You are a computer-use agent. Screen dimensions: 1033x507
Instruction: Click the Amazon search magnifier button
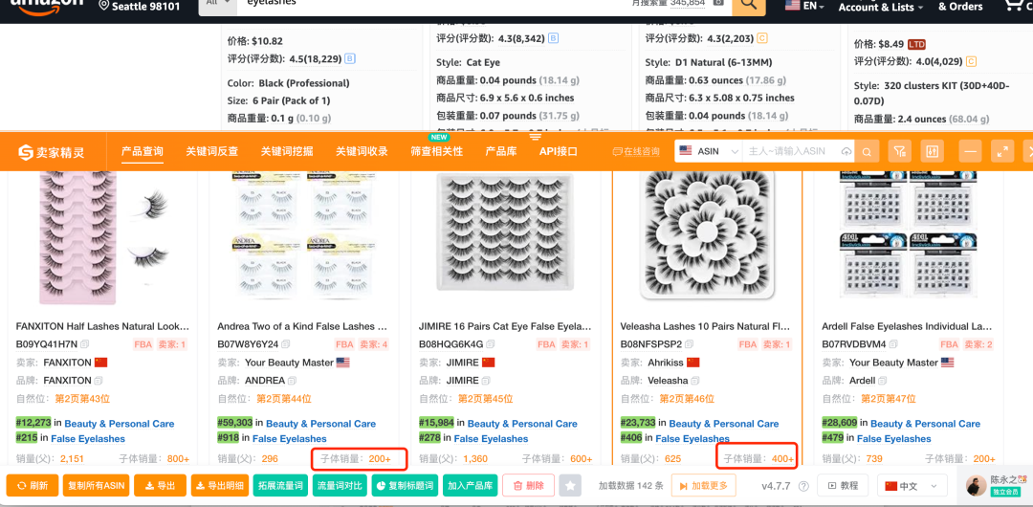tap(748, 4)
